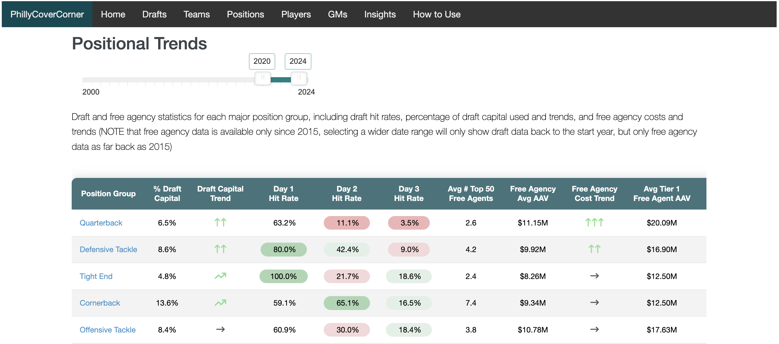This screenshot has width=779, height=344.
Task: Click Quarterback free agency triple-up arrow icon
Action: [x=594, y=223]
